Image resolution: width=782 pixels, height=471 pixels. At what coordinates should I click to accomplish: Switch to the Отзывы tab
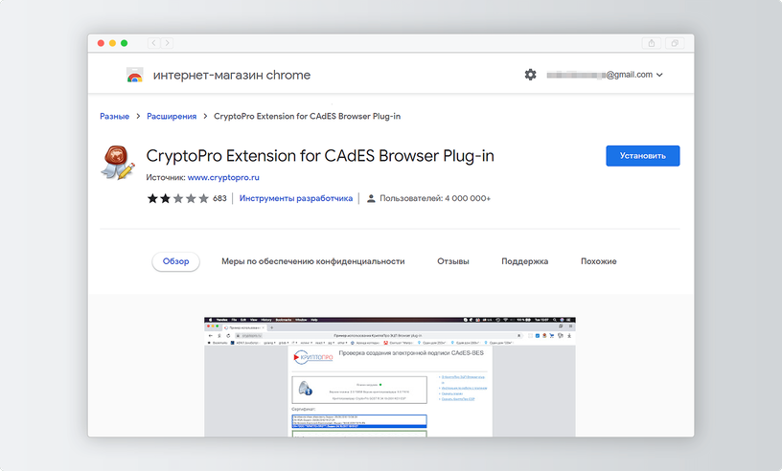pyautogui.click(x=453, y=261)
